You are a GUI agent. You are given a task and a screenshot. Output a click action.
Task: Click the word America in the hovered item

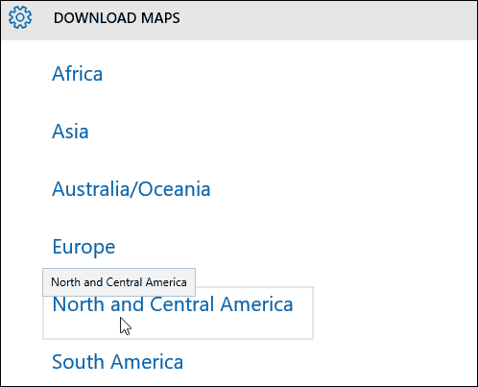click(x=256, y=304)
